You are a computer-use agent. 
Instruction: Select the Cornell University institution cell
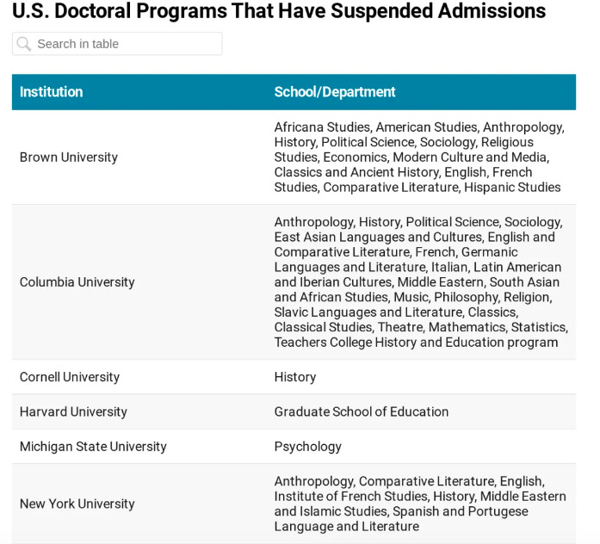pos(70,377)
